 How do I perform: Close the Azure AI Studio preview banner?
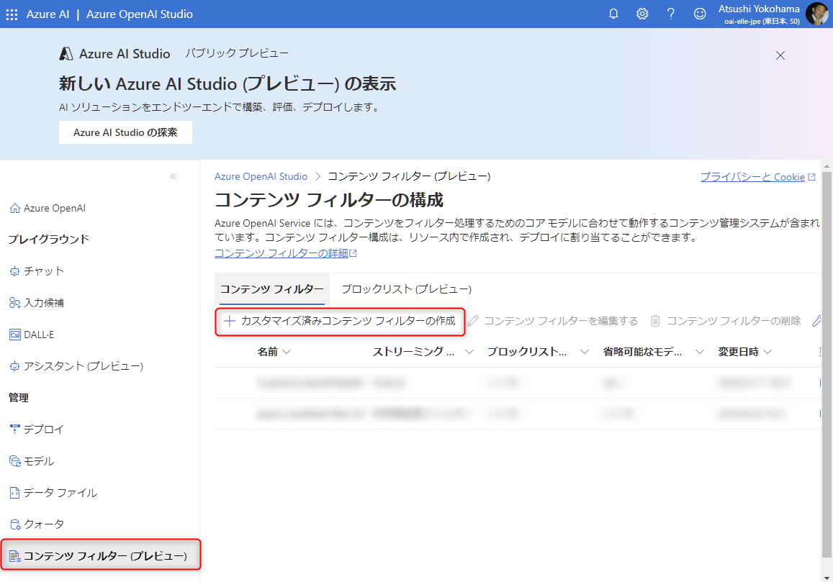(780, 55)
